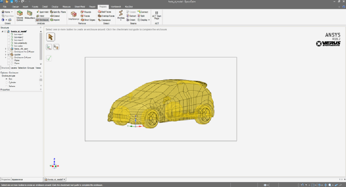Activate the Enclosure tool in ribbon
The image size is (346, 187).
tap(42, 20)
